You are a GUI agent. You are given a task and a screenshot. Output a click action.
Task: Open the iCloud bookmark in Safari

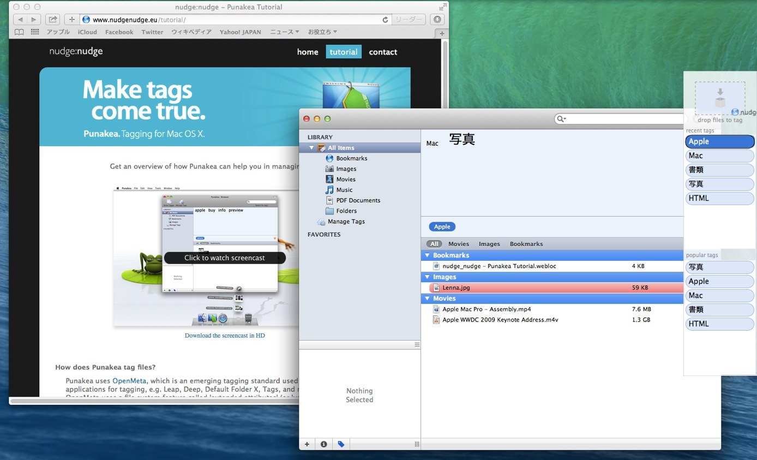pos(87,32)
